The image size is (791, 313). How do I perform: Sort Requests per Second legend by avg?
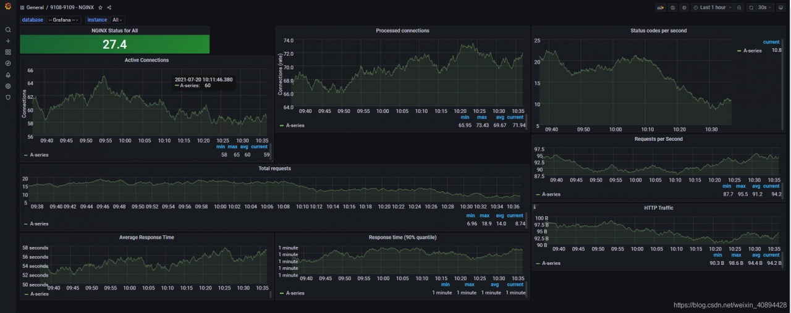coord(757,186)
